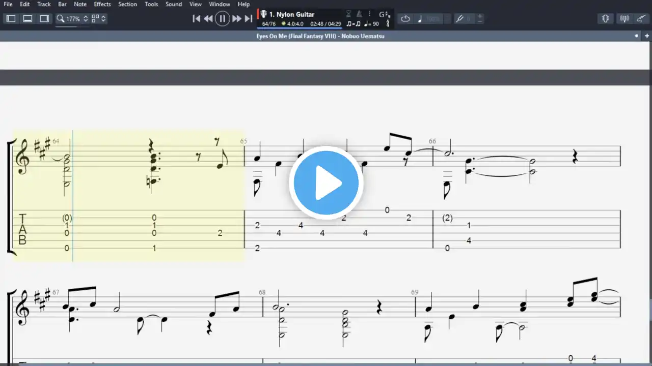Click the G#5 key display

point(385,15)
